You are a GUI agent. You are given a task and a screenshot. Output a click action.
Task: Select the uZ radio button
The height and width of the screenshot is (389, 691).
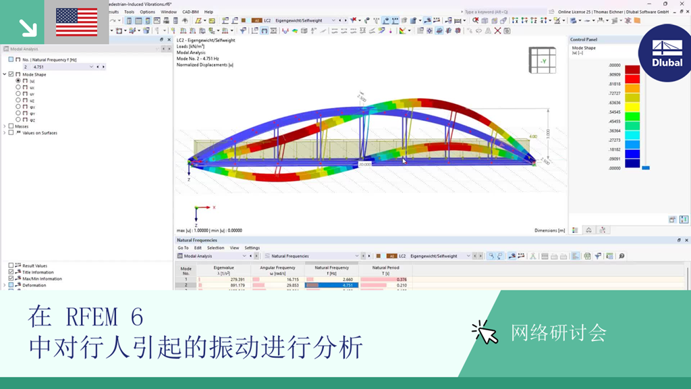18,100
